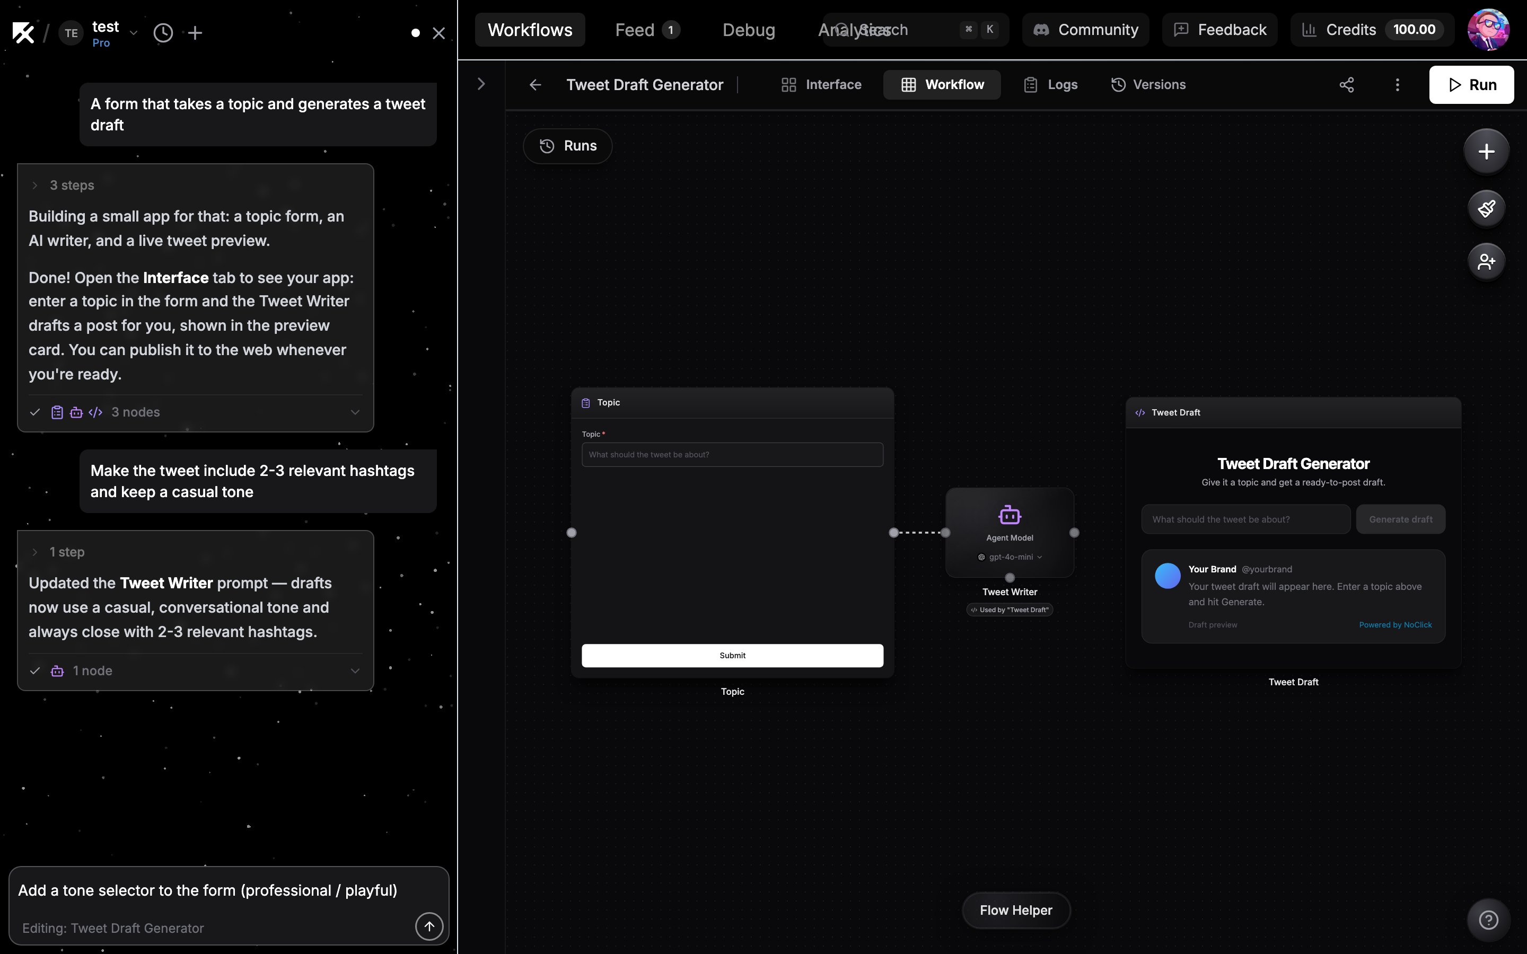Expand the collapsed sidebar chevron
The image size is (1527, 954).
point(481,84)
